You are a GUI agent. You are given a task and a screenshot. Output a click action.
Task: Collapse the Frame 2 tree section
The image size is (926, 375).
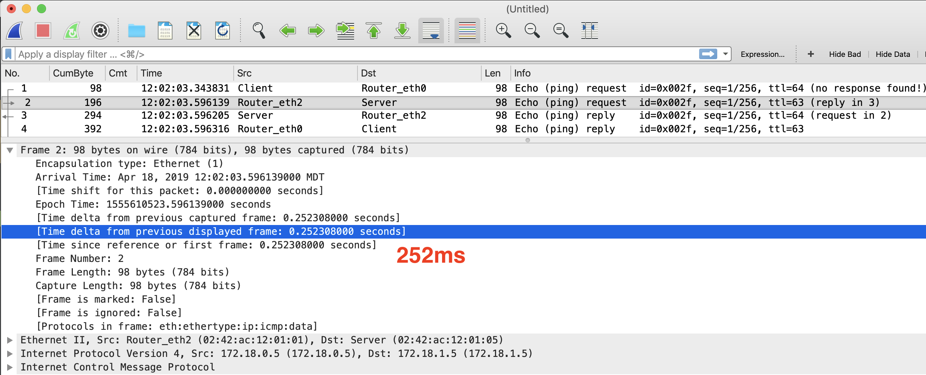[10, 150]
